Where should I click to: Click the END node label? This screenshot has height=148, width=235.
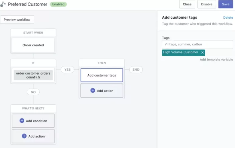click(136, 69)
